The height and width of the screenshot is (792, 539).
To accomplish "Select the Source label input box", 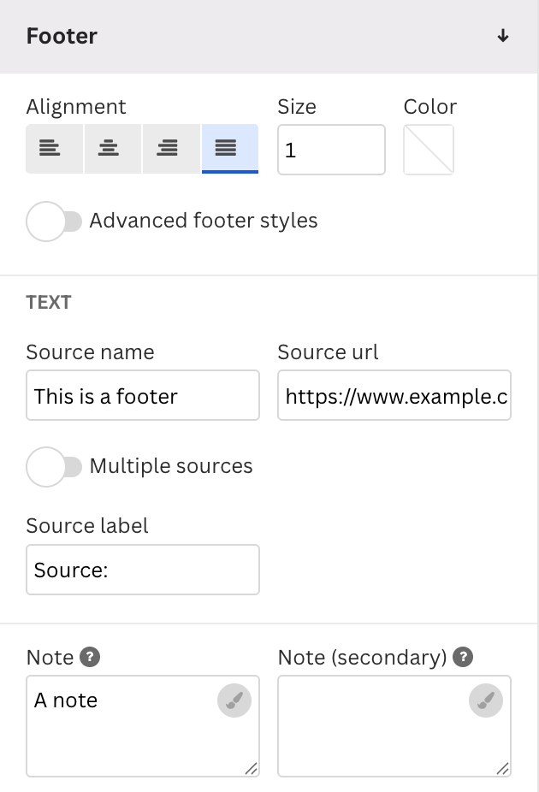I will 143,570.
